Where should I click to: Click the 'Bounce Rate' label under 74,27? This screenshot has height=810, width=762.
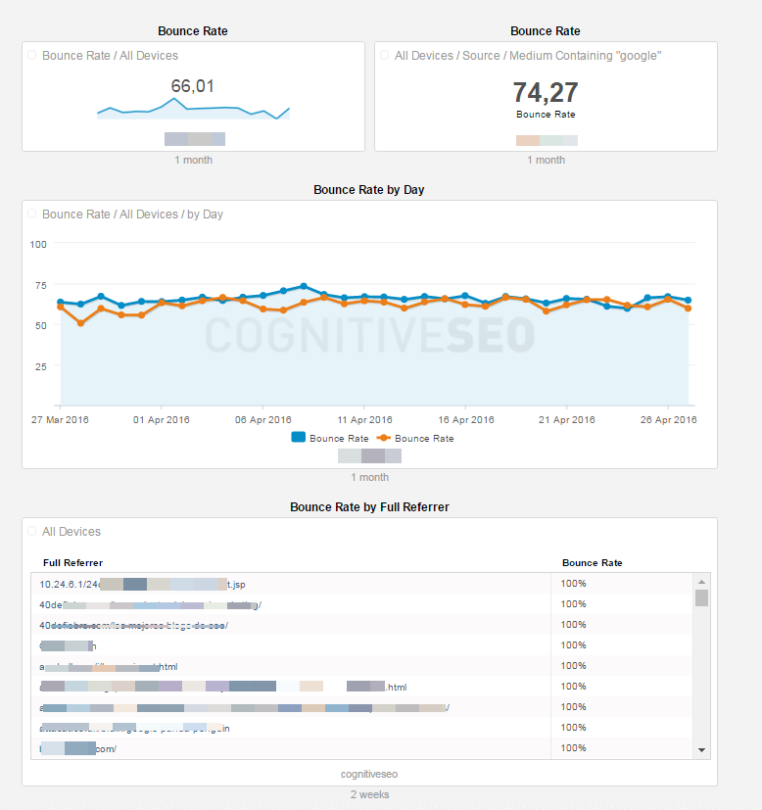point(546,115)
